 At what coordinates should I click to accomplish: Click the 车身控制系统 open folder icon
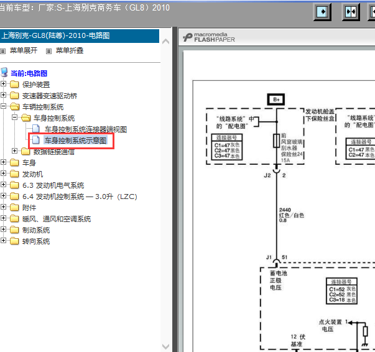(26, 118)
